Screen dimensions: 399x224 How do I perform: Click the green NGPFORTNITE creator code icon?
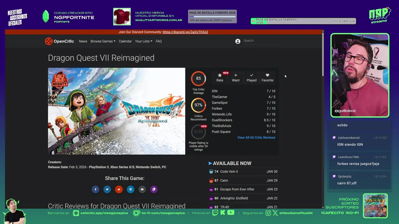(x=46, y=16)
